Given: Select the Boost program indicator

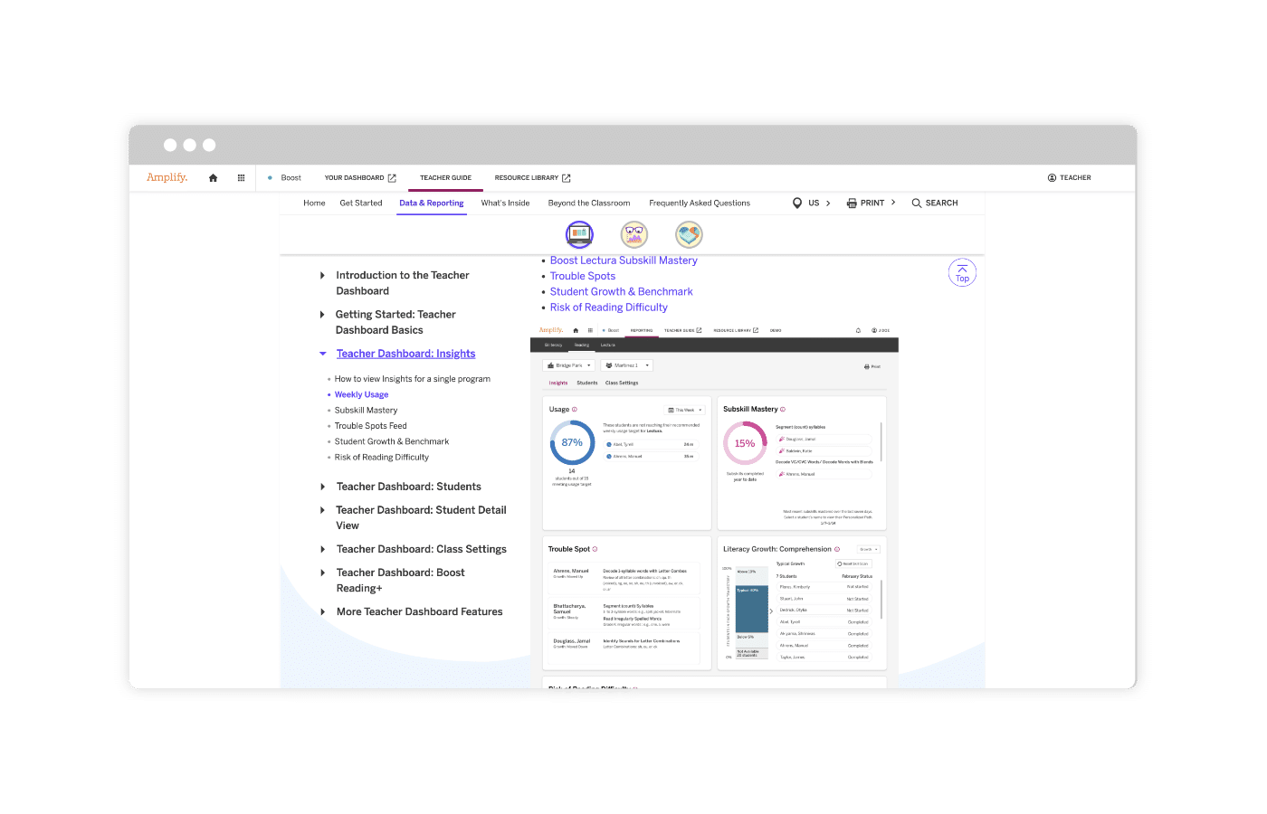Looking at the screenshot, I should point(285,178).
